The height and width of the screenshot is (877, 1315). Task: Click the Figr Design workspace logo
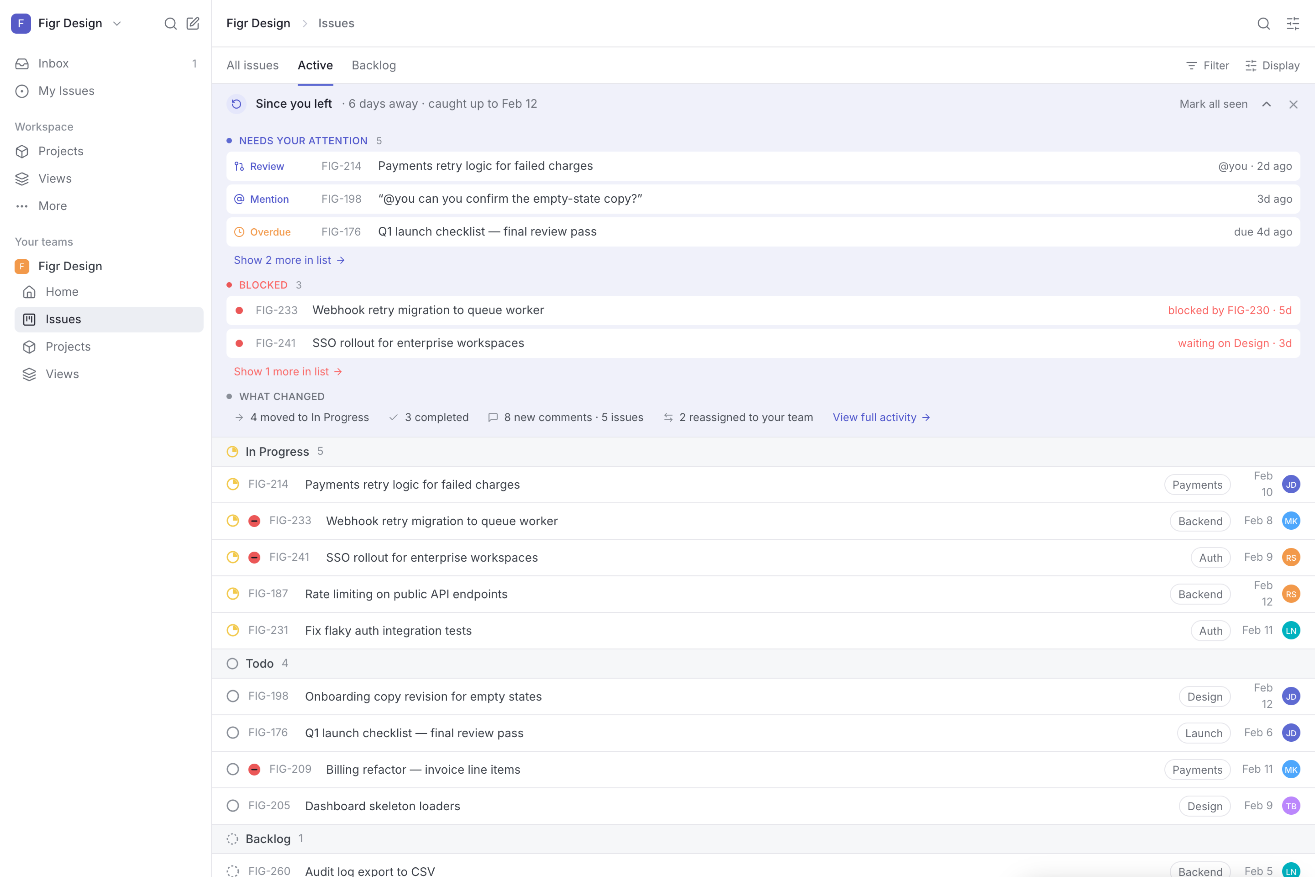[21, 23]
